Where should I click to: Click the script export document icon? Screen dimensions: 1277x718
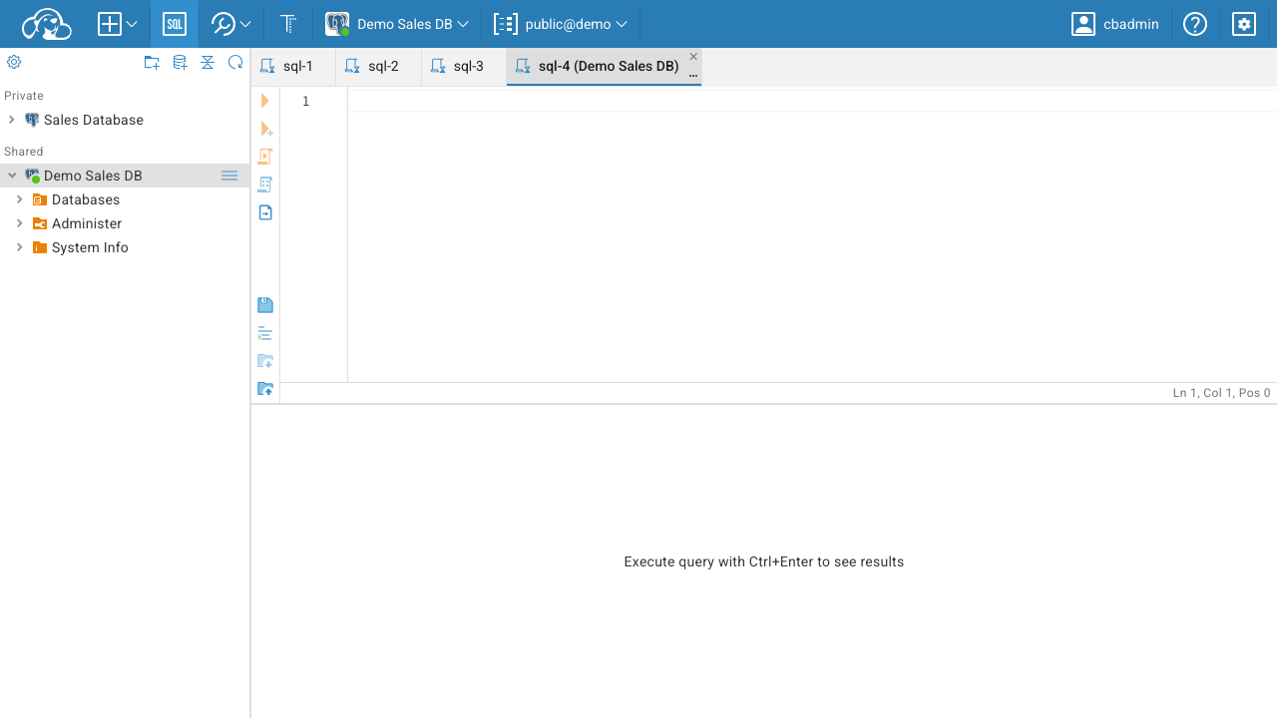coord(265,212)
